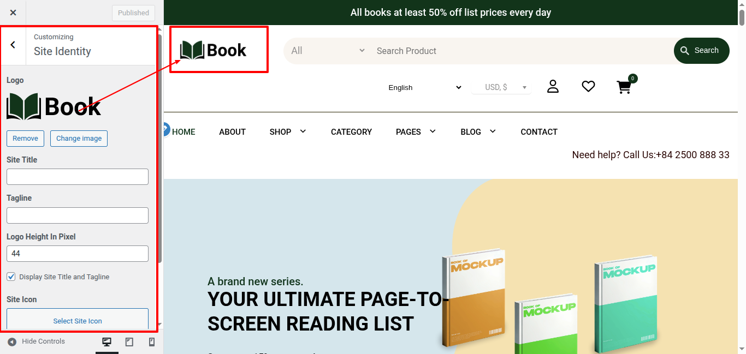Image resolution: width=746 pixels, height=354 pixels.
Task: Click the Select Site Icon button
Action: pyautogui.click(x=78, y=321)
